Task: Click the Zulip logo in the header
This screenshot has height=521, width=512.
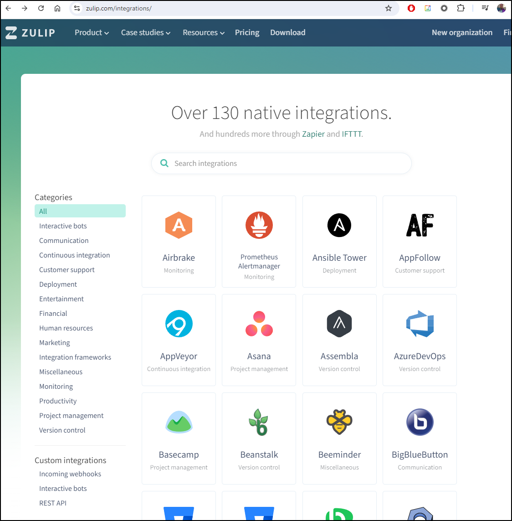Action: pos(30,32)
